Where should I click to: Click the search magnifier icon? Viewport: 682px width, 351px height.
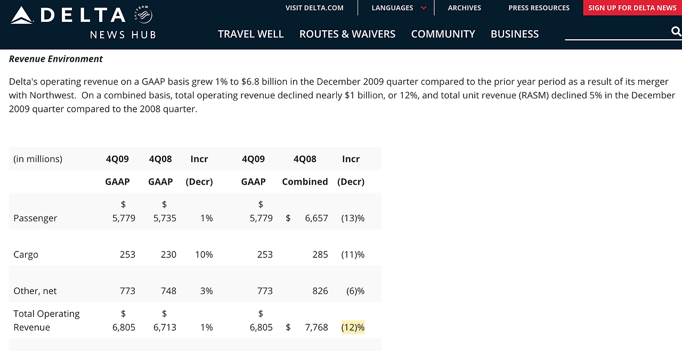click(x=676, y=32)
